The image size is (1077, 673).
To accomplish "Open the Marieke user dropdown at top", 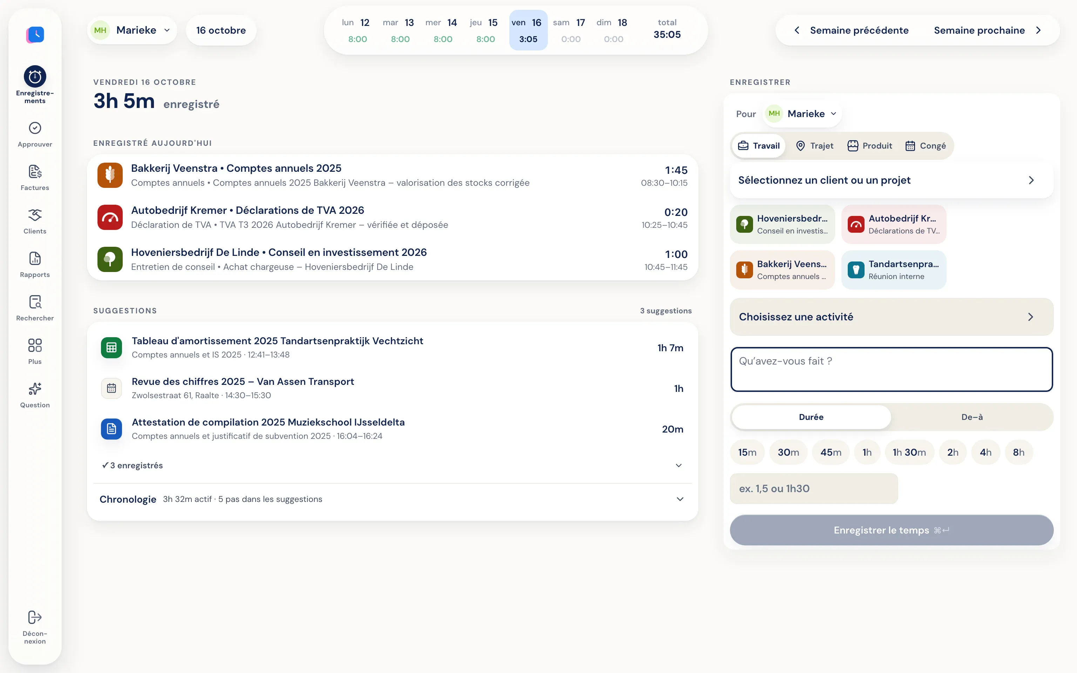I will pyautogui.click(x=132, y=30).
